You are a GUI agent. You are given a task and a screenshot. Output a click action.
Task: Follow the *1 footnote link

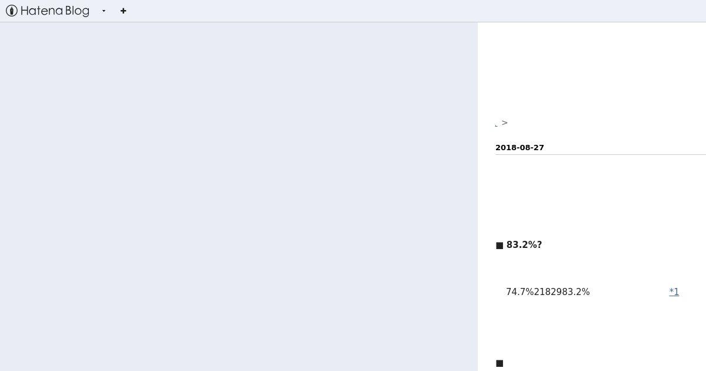point(674,291)
